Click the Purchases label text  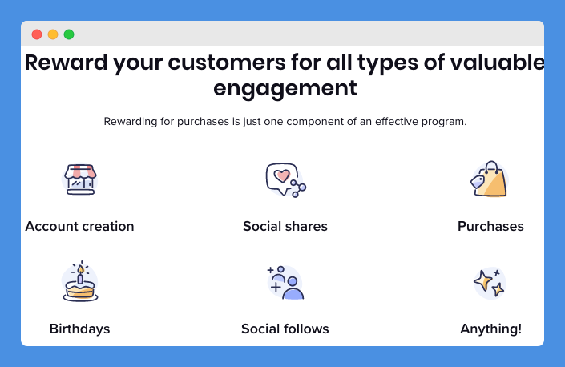pos(490,227)
